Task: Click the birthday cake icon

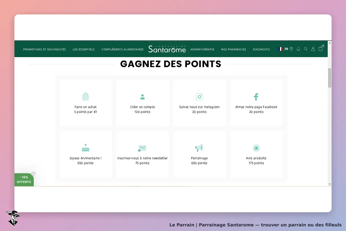Action: pyautogui.click(x=85, y=148)
